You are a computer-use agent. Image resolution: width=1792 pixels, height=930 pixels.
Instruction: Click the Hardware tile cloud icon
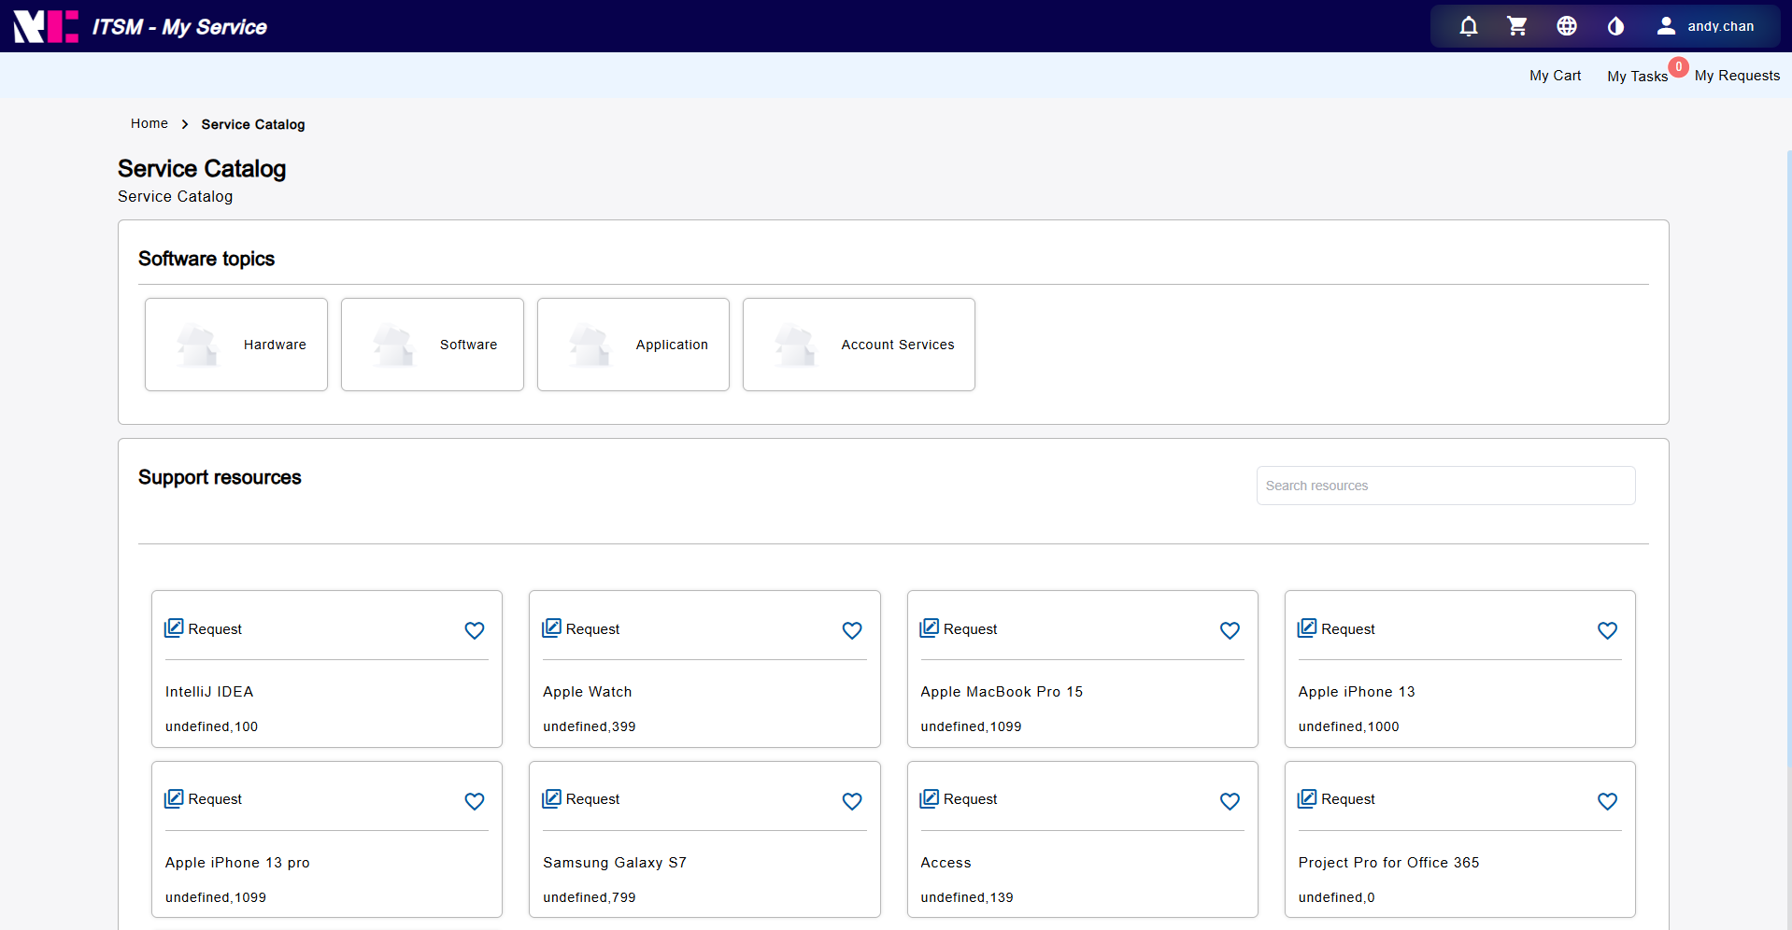(197, 345)
